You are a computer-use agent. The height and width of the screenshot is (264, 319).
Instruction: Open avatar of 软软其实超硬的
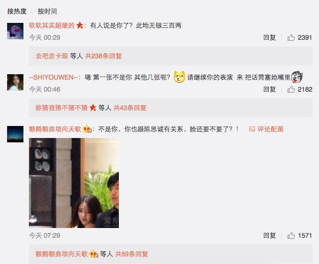coord(15,31)
